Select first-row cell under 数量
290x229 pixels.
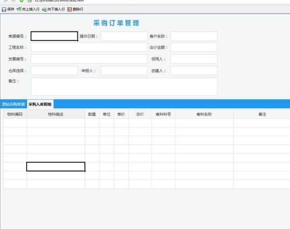click(92, 123)
